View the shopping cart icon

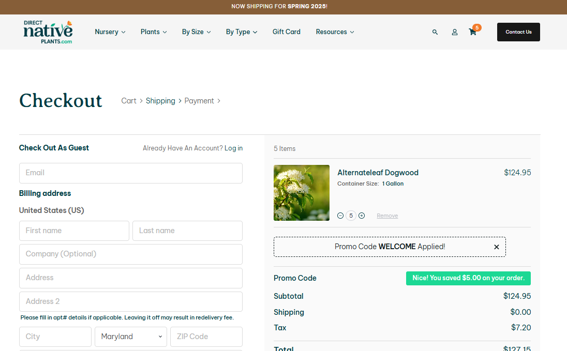point(472,32)
